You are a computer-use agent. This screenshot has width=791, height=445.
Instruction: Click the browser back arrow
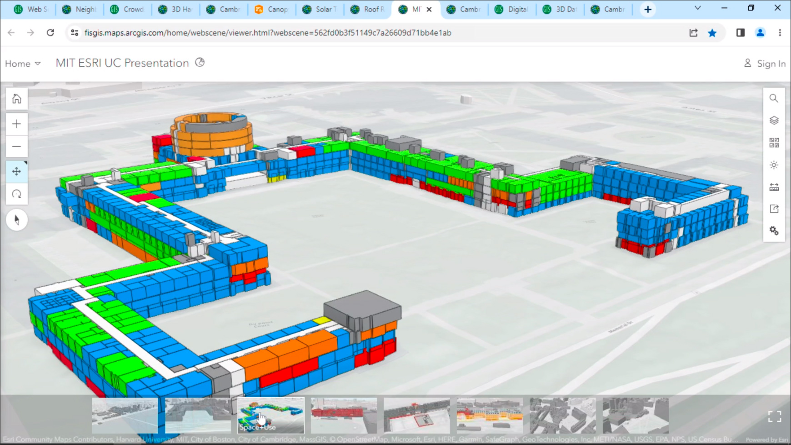11,33
